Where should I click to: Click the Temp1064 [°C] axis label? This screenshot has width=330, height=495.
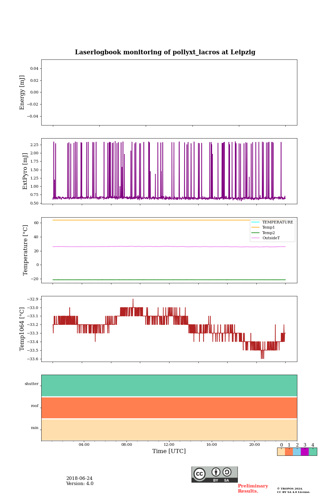[x=22, y=329]
